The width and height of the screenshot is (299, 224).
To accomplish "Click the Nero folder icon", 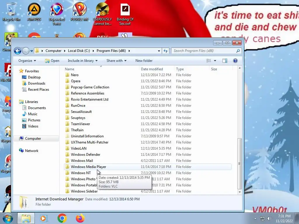I will point(67,75).
